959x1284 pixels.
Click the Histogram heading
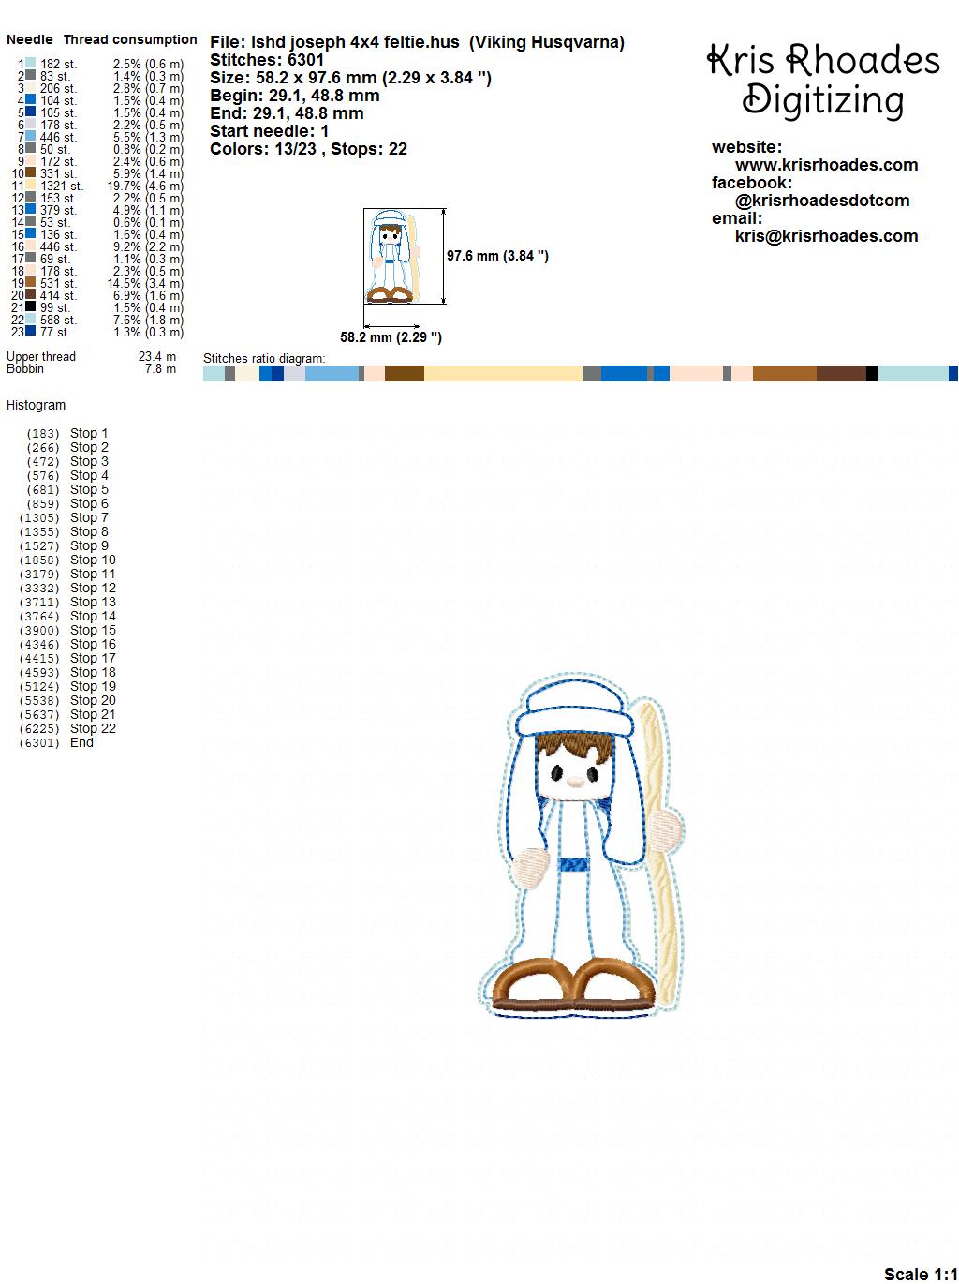coord(36,405)
